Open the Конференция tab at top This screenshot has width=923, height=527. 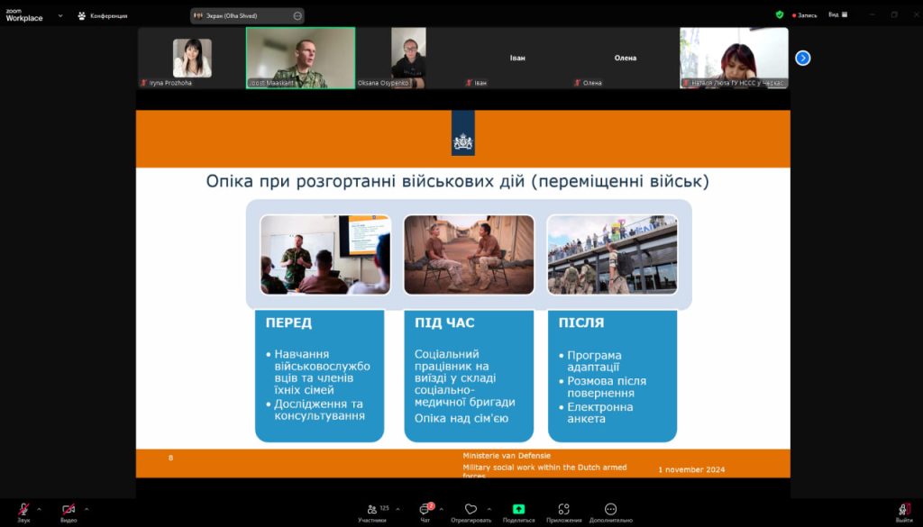[x=102, y=15]
